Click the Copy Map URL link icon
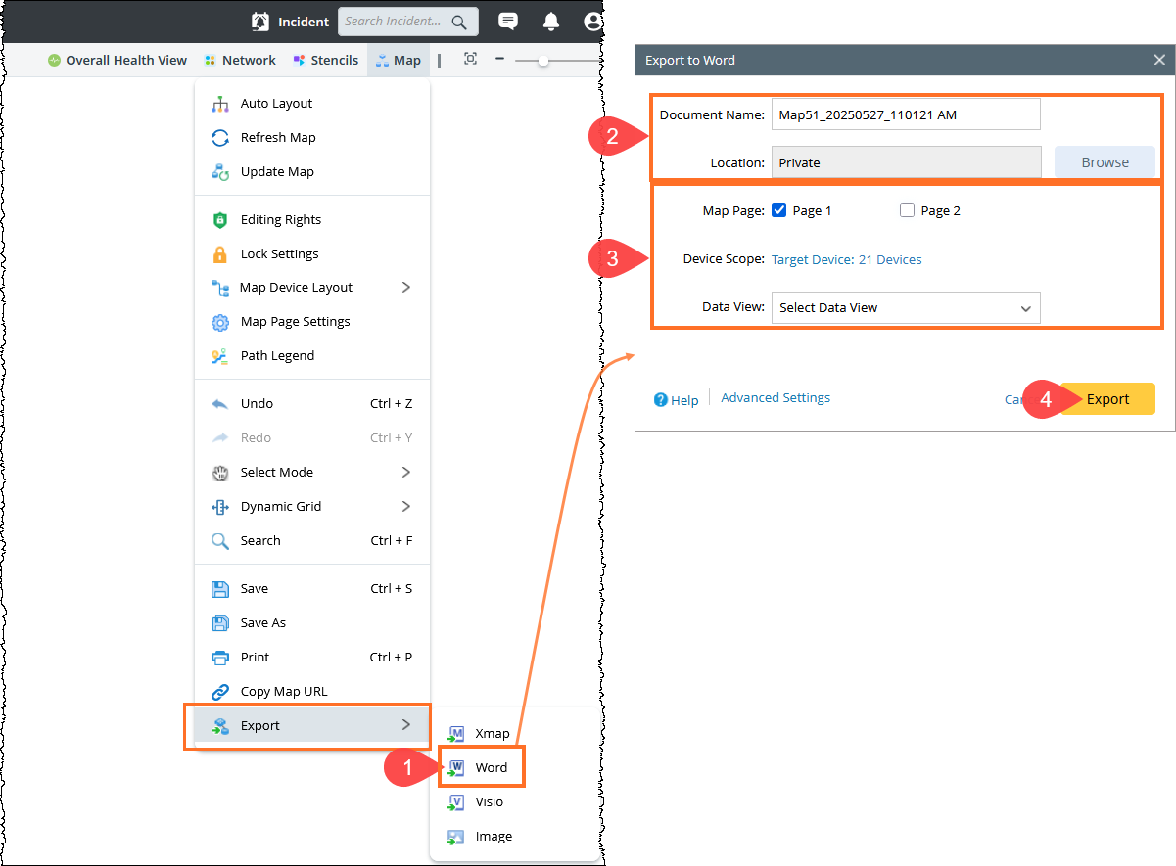1176x866 pixels. click(x=220, y=692)
